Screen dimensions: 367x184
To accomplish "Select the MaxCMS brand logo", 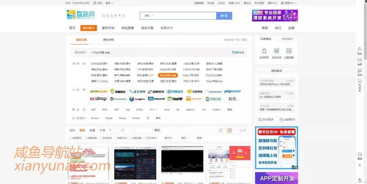I will tap(137, 99).
